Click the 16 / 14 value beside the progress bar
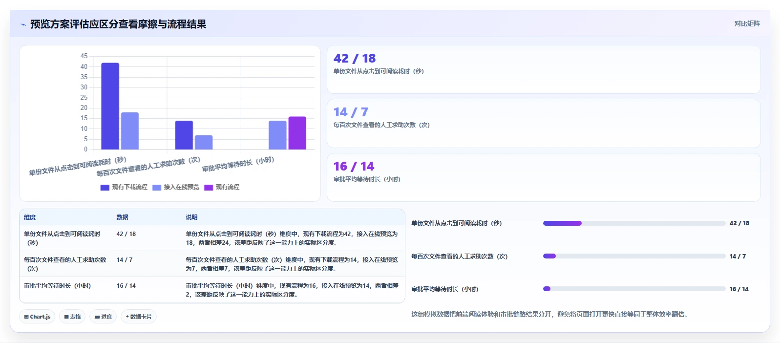 tap(739, 289)
